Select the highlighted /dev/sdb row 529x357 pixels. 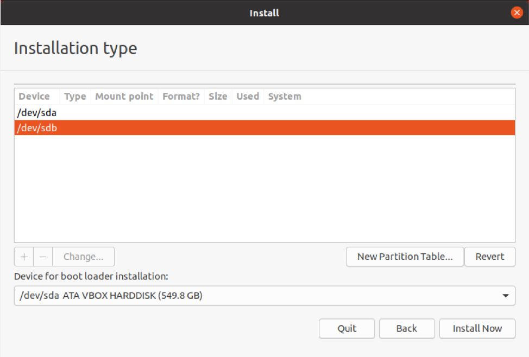tap(37, 128)
